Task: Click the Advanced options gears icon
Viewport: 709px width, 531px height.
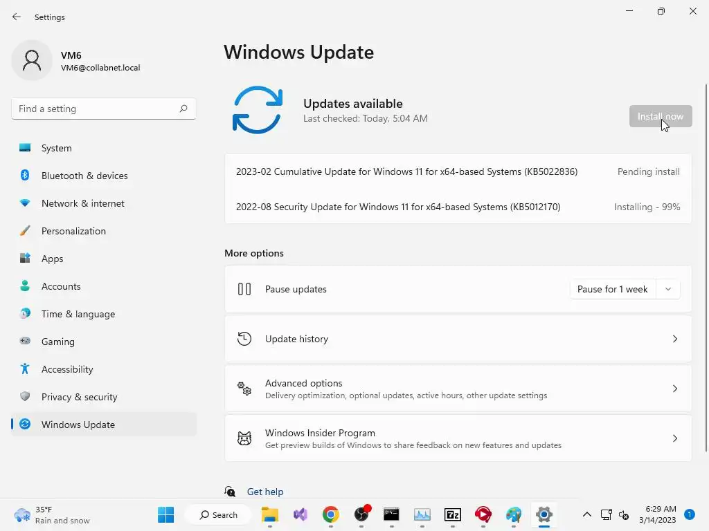Action: [x=244, y=389]
